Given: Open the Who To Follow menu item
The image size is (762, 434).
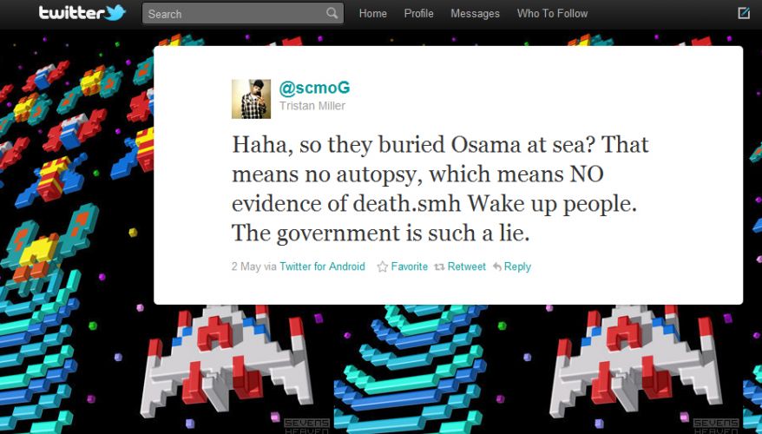Looking at the screenshot, I should pos(552,14).
